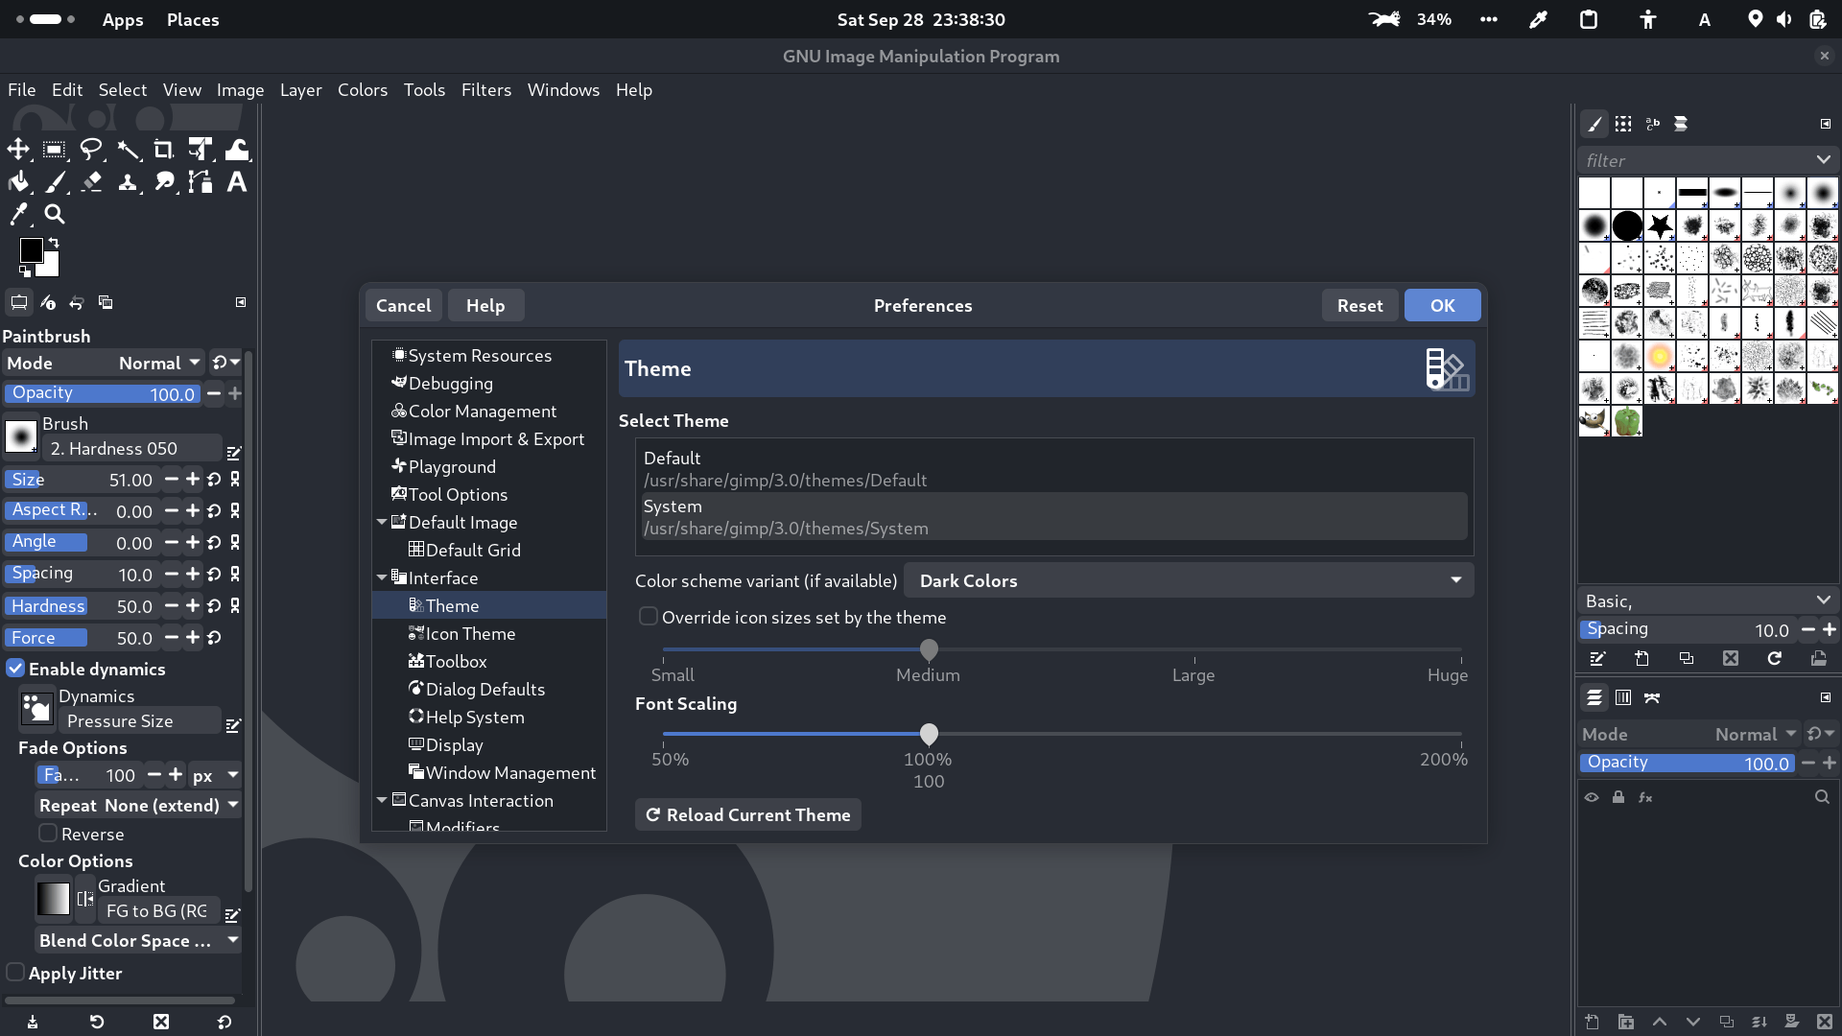The width and height of the screenshot is (1842, 1036).
Task: Select the Fuzzy Select magic wand tool
Action: pyautogui.click(x=128, y=150)
